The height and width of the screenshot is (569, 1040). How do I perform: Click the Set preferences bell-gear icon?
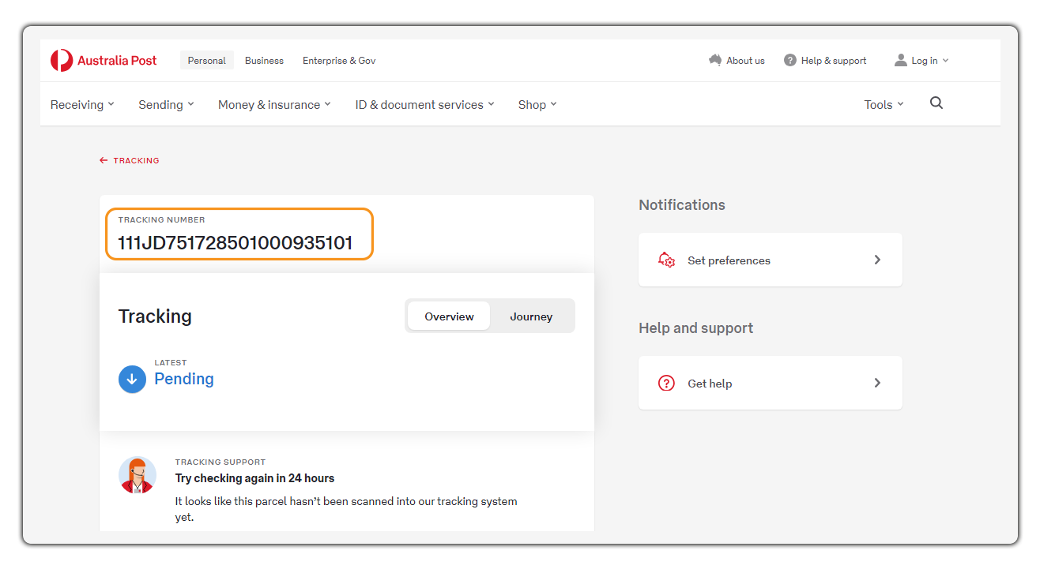(666, 260)
